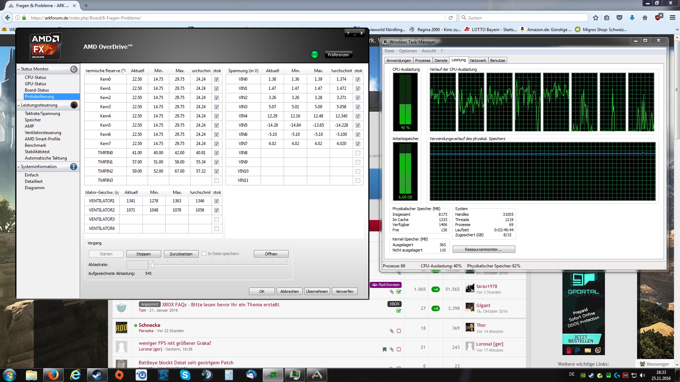Uncheck logging for TMPIN0
680x382 pixels.
coord(217,153)
